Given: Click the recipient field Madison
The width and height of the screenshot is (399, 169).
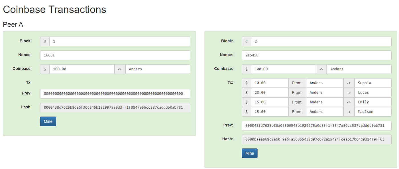Looking at the screenshot, I should click(373, 112).
